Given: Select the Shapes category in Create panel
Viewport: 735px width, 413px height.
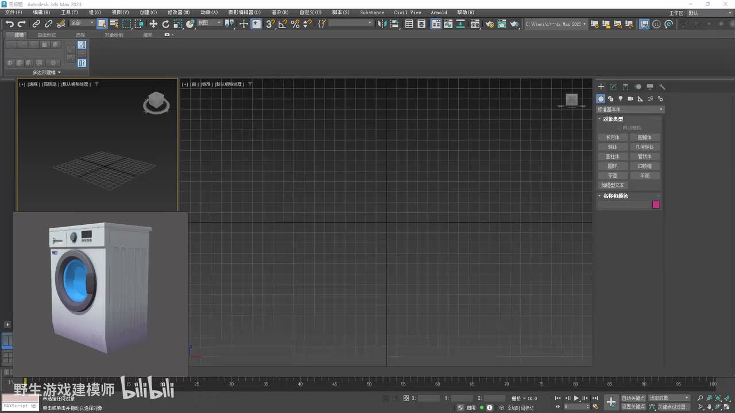Looking at the screenshot, I should pos(610,99).
